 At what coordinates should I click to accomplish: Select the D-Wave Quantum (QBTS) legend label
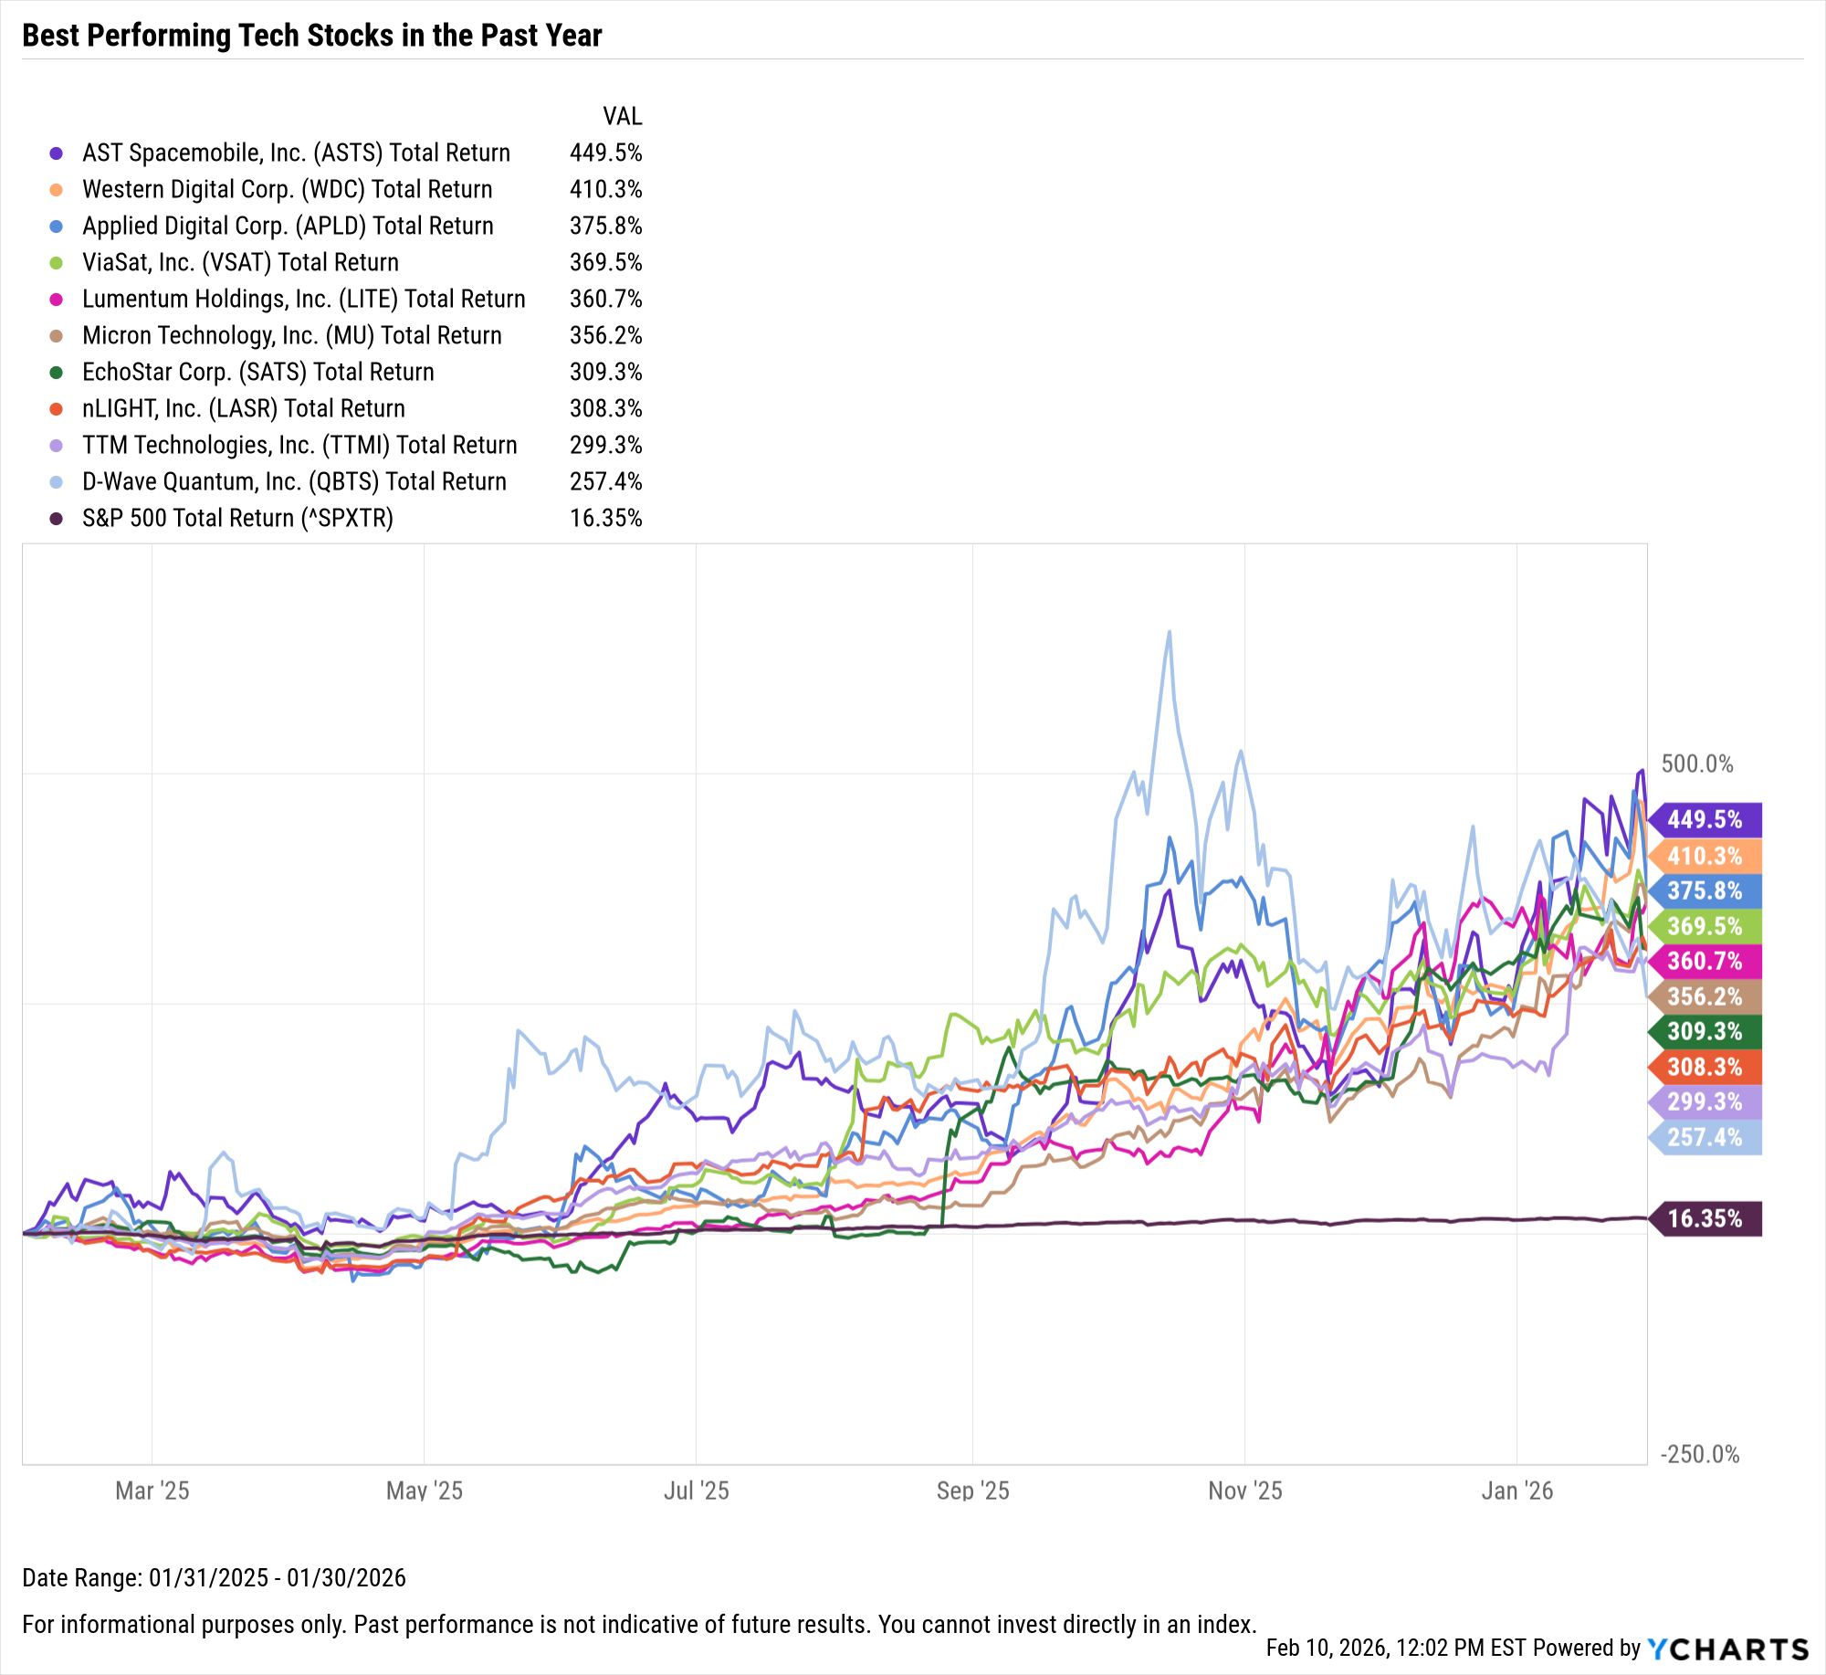[x=294, y=482]
